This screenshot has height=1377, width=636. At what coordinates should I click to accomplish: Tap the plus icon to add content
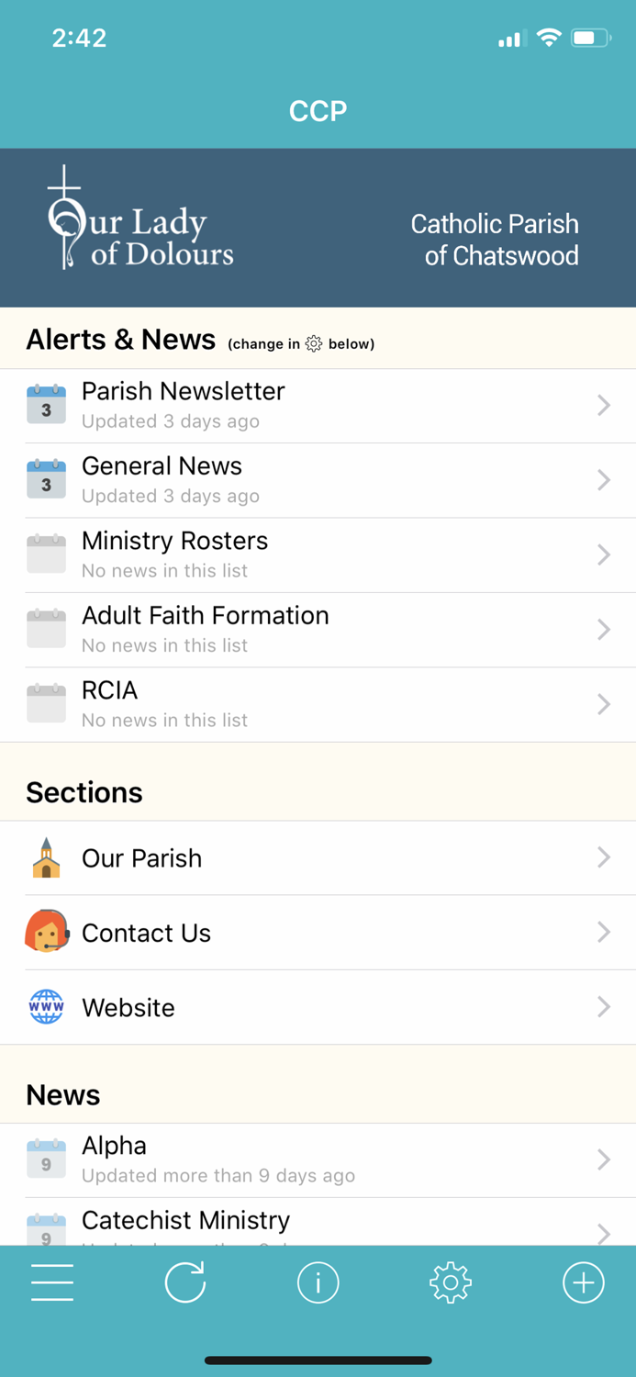coord(584,1282)
